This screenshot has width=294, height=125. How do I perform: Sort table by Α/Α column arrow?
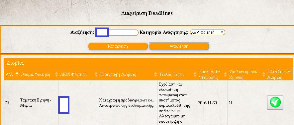(17, 74)
